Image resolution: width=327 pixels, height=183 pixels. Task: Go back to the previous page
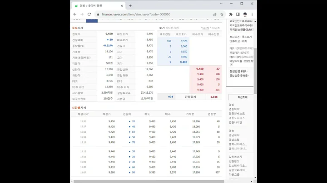[x=75, y=14]
